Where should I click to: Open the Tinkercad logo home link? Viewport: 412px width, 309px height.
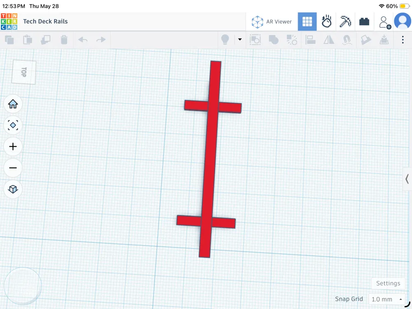(9, 21)
